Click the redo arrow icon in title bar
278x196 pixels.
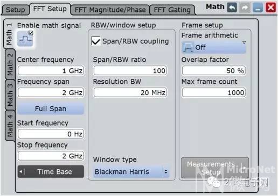coord(245,8)
